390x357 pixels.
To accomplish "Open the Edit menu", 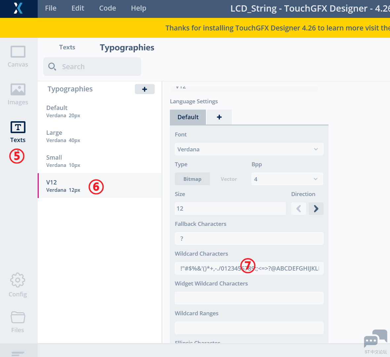I will [x=78, y=8].
